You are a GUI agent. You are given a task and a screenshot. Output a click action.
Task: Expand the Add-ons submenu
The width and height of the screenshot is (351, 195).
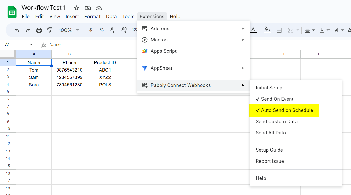point(194,28)
